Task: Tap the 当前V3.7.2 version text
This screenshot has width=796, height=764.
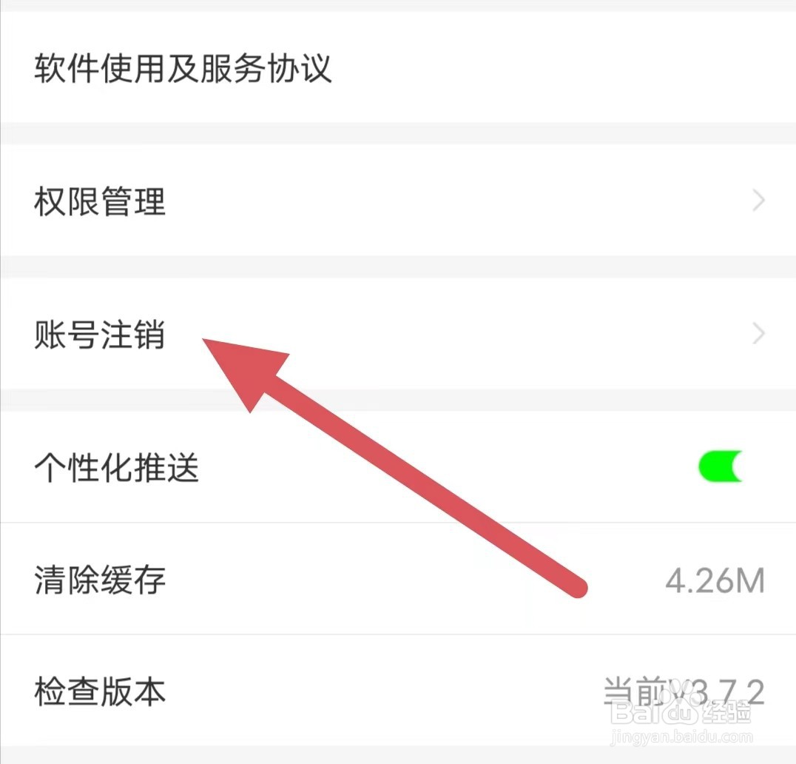Action: [684, 691]
